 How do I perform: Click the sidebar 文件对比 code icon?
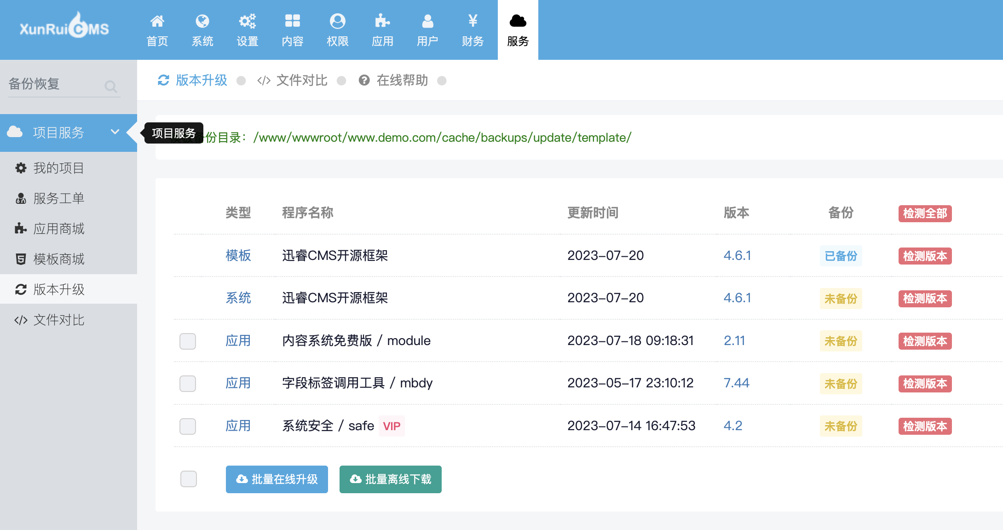21,320
